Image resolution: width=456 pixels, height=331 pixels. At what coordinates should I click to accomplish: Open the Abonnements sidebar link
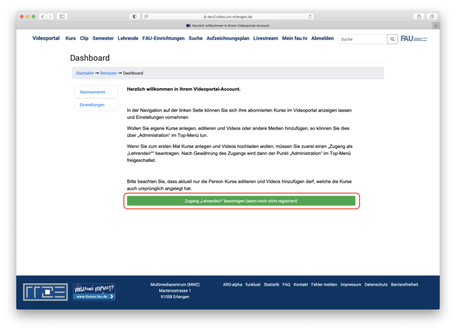click(92, 91)
